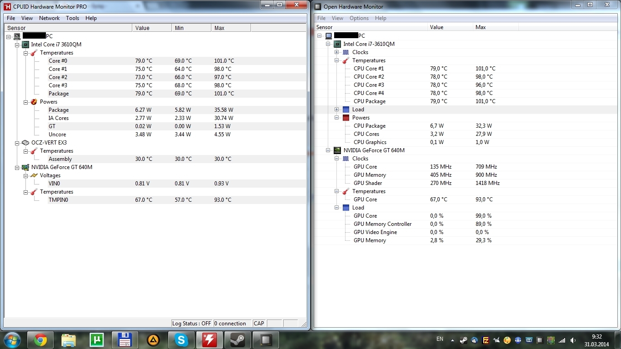Click the volume speaker icon in the tray
Screen dimensions: 621x349
click(x=572, y=340)
